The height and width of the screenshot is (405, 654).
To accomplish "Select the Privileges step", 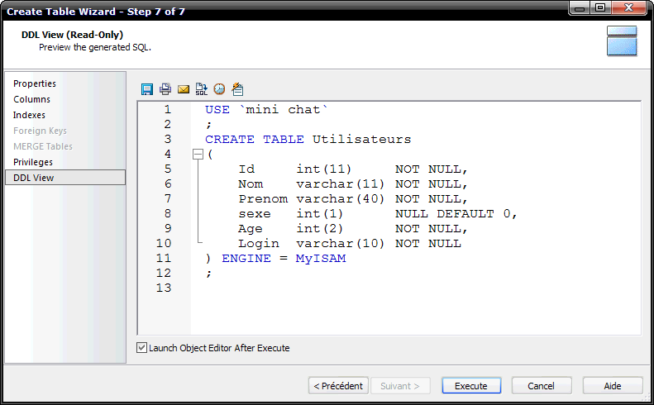I will point(33,162).
